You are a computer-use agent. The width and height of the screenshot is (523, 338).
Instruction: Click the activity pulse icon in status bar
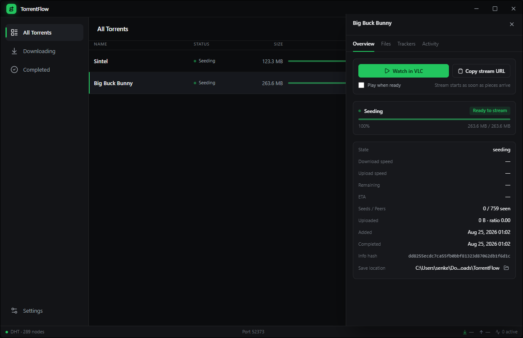[x=498, y=332]
